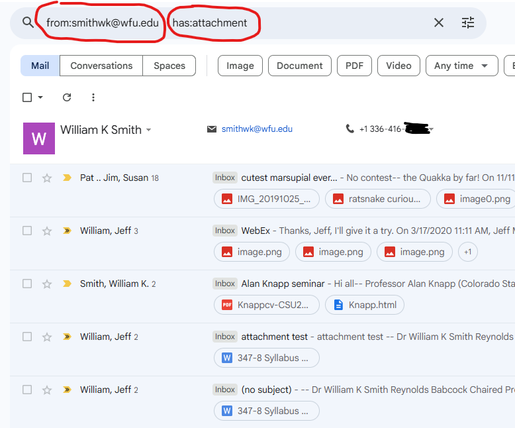The width and height of the screenshot is (515, 428).
Task: Star the cutest marsupial ever email
Action: [x=47, y=178]
